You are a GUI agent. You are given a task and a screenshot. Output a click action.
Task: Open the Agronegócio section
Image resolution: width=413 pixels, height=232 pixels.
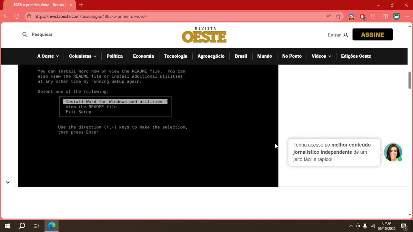(x=211, y=56)
